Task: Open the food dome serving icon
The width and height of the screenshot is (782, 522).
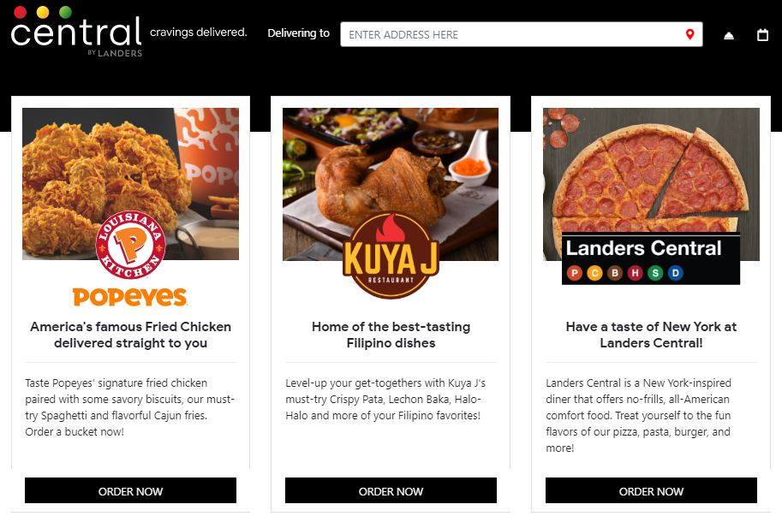Action: point(729,35)
